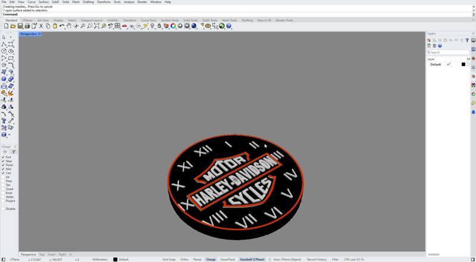
Task: Click the light bulb Hide objects icon
Action: pyautogui.click(x=152, y=26)
